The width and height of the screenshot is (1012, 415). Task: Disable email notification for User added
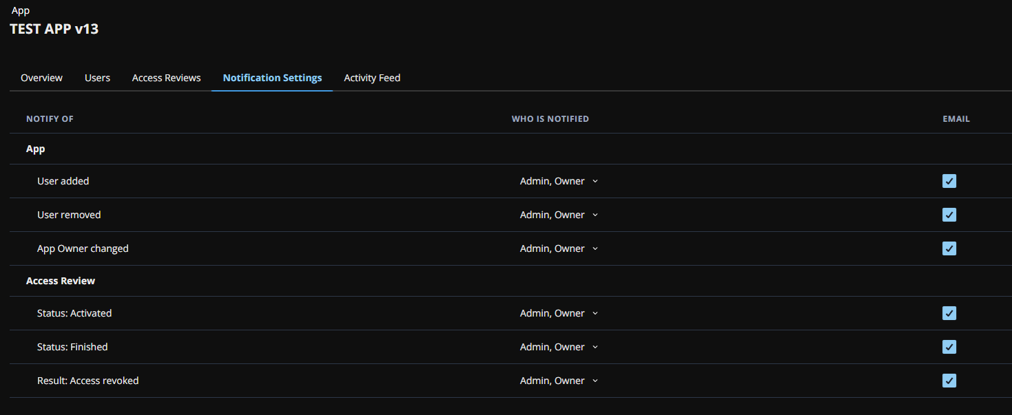point(949,180)
